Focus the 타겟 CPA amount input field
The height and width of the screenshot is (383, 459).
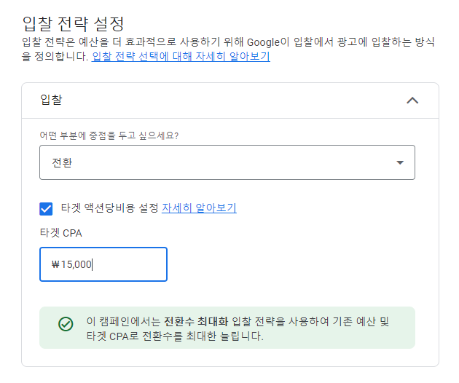103,264
